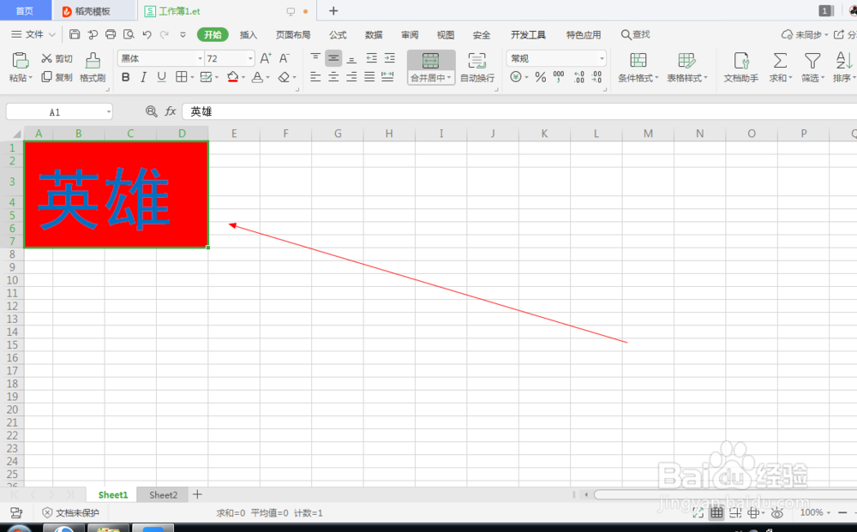Toggle center horizontal alignment
The width and height of the screenshot is (857, 532).
point(333,77)
